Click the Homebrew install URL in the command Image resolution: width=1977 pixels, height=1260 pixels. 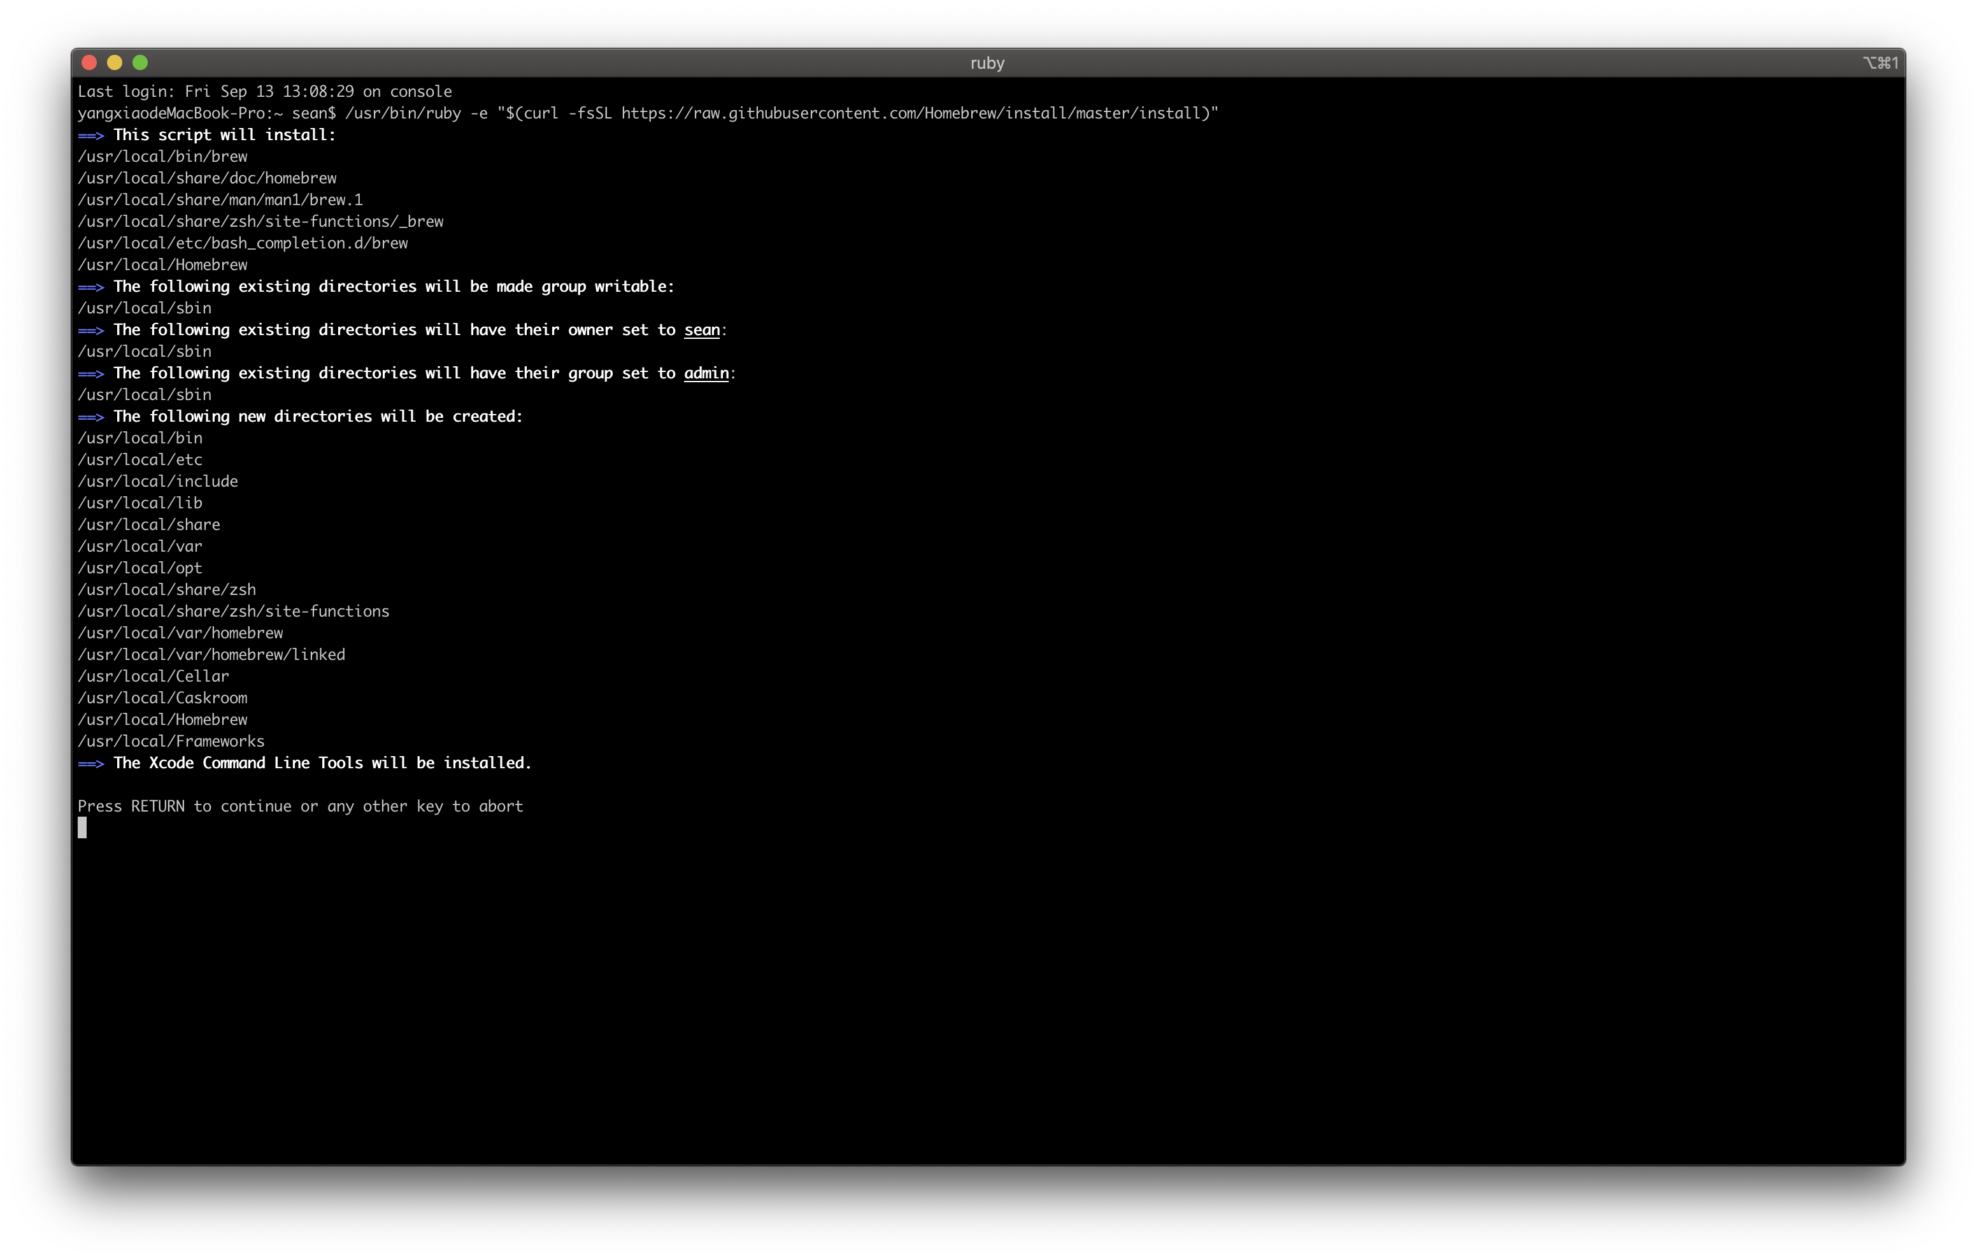click(x=911, y=113)
